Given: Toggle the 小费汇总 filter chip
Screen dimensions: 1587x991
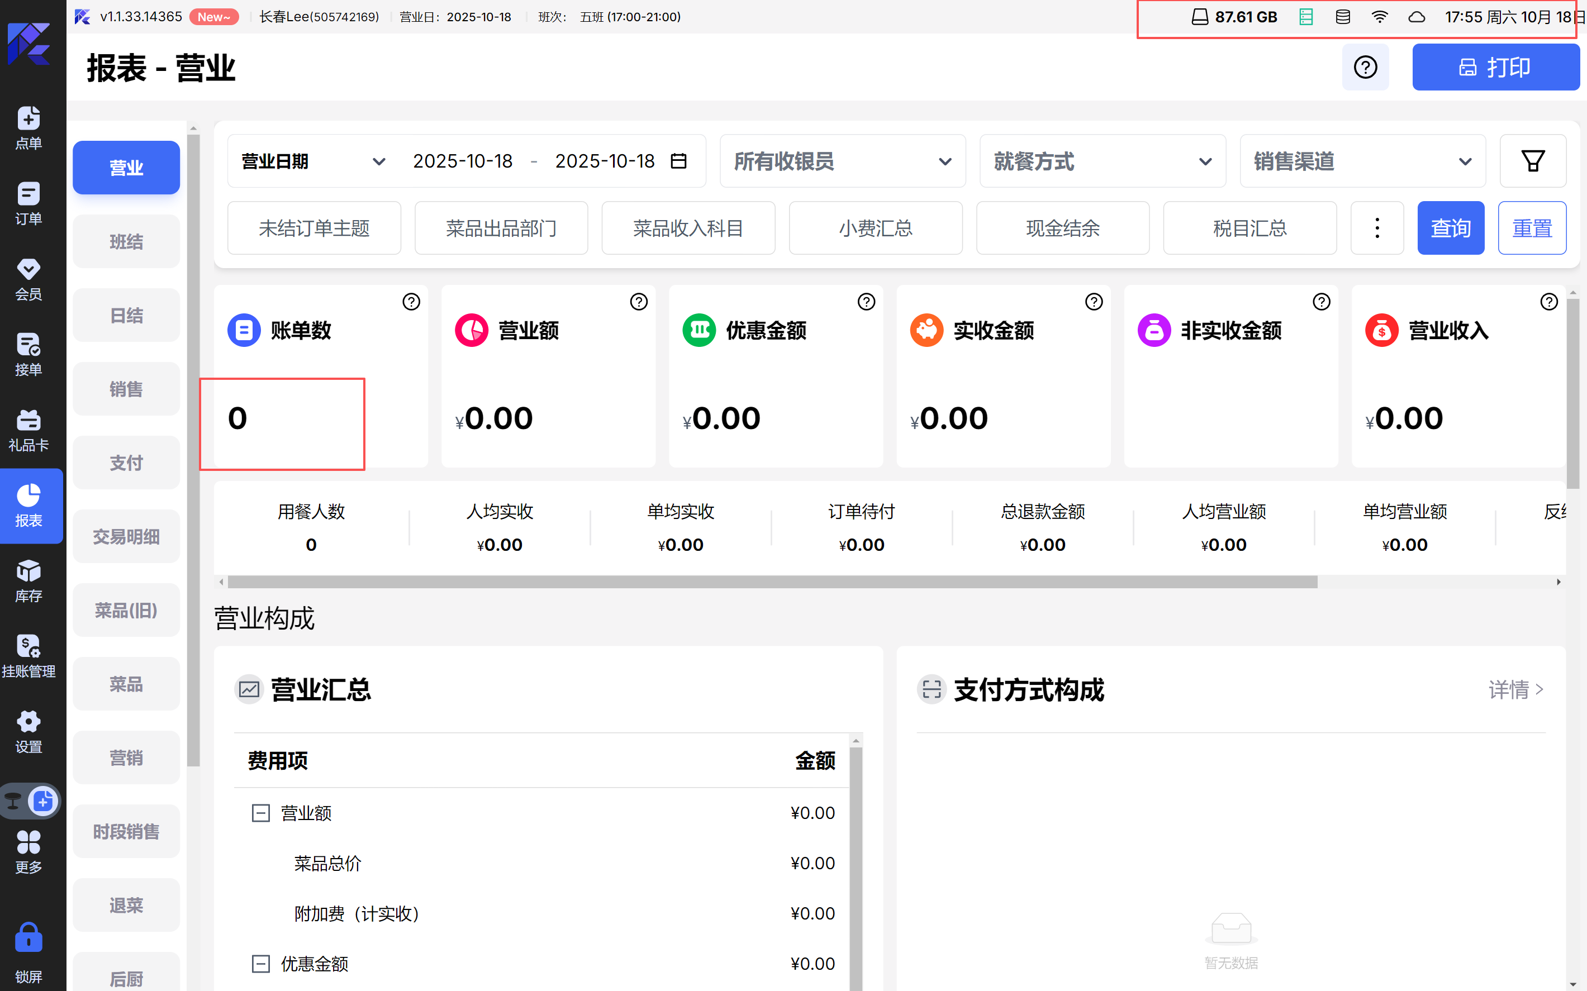Looking at the screenshot, I should [875, 228].
